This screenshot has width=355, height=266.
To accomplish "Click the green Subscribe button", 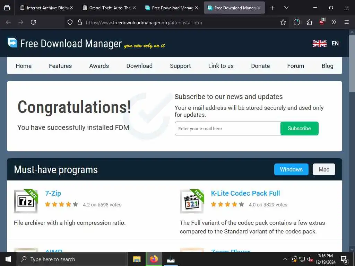I will point(299,128).
